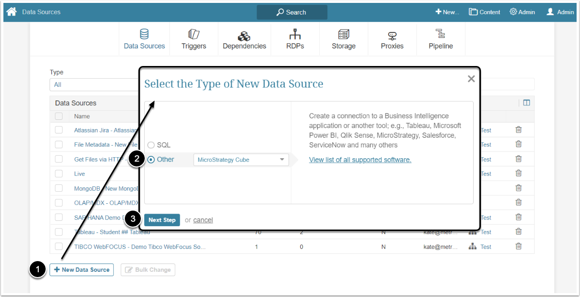This screenshot has width=580, height=297.
Task: Toggle the column chooser icon
Action: pos(527,103)
